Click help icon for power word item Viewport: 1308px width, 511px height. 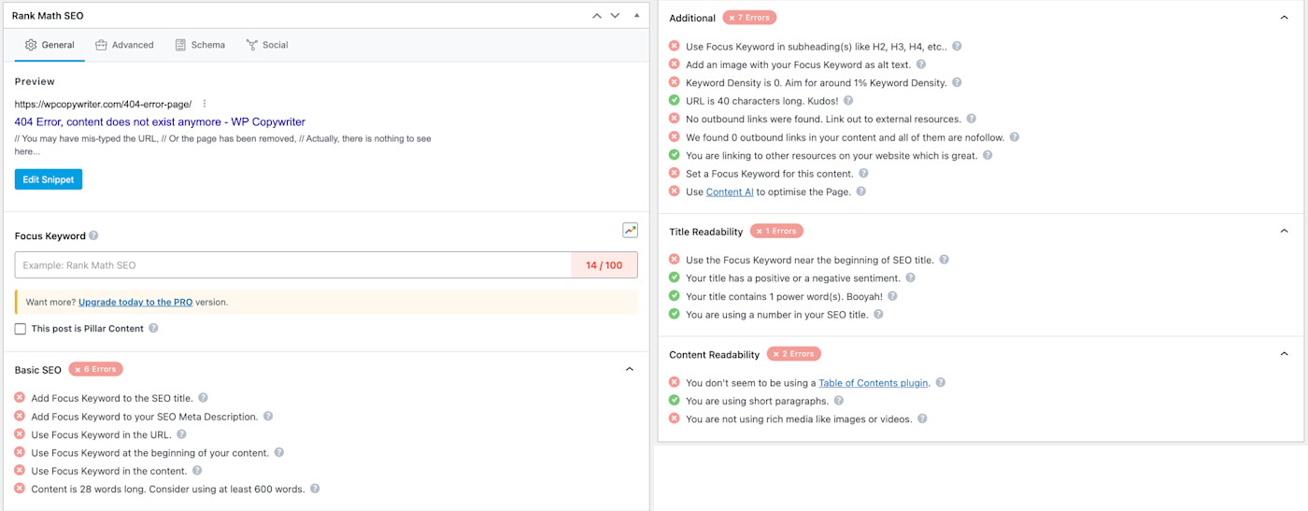[892, 296]
